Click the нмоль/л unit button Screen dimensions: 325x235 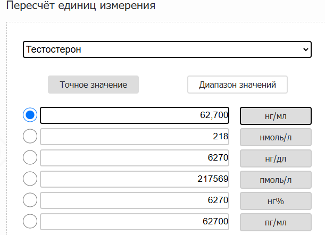pyautogui.click(x=276, y=137)
